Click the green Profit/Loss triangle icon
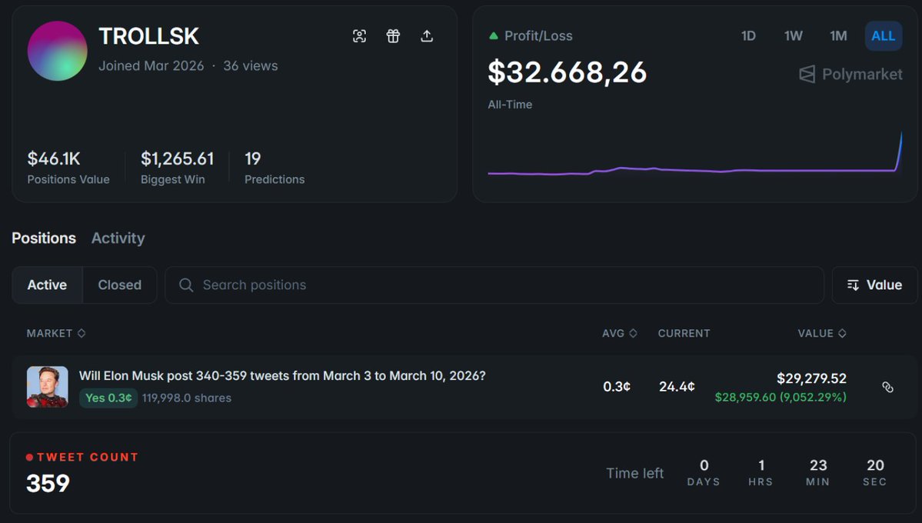The height and width of the screenshot is (523, 922). point(494,36)
